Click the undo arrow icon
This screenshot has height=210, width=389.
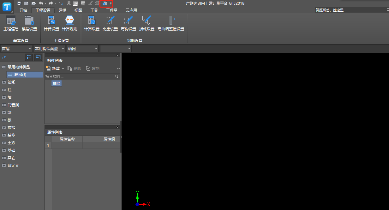(x=41, y=3)
